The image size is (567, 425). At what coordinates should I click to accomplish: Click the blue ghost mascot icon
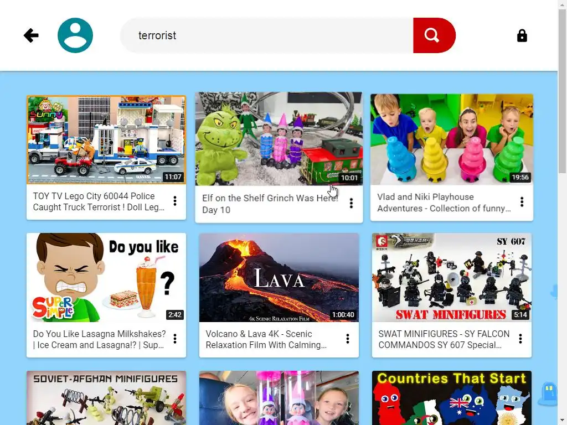548,393
